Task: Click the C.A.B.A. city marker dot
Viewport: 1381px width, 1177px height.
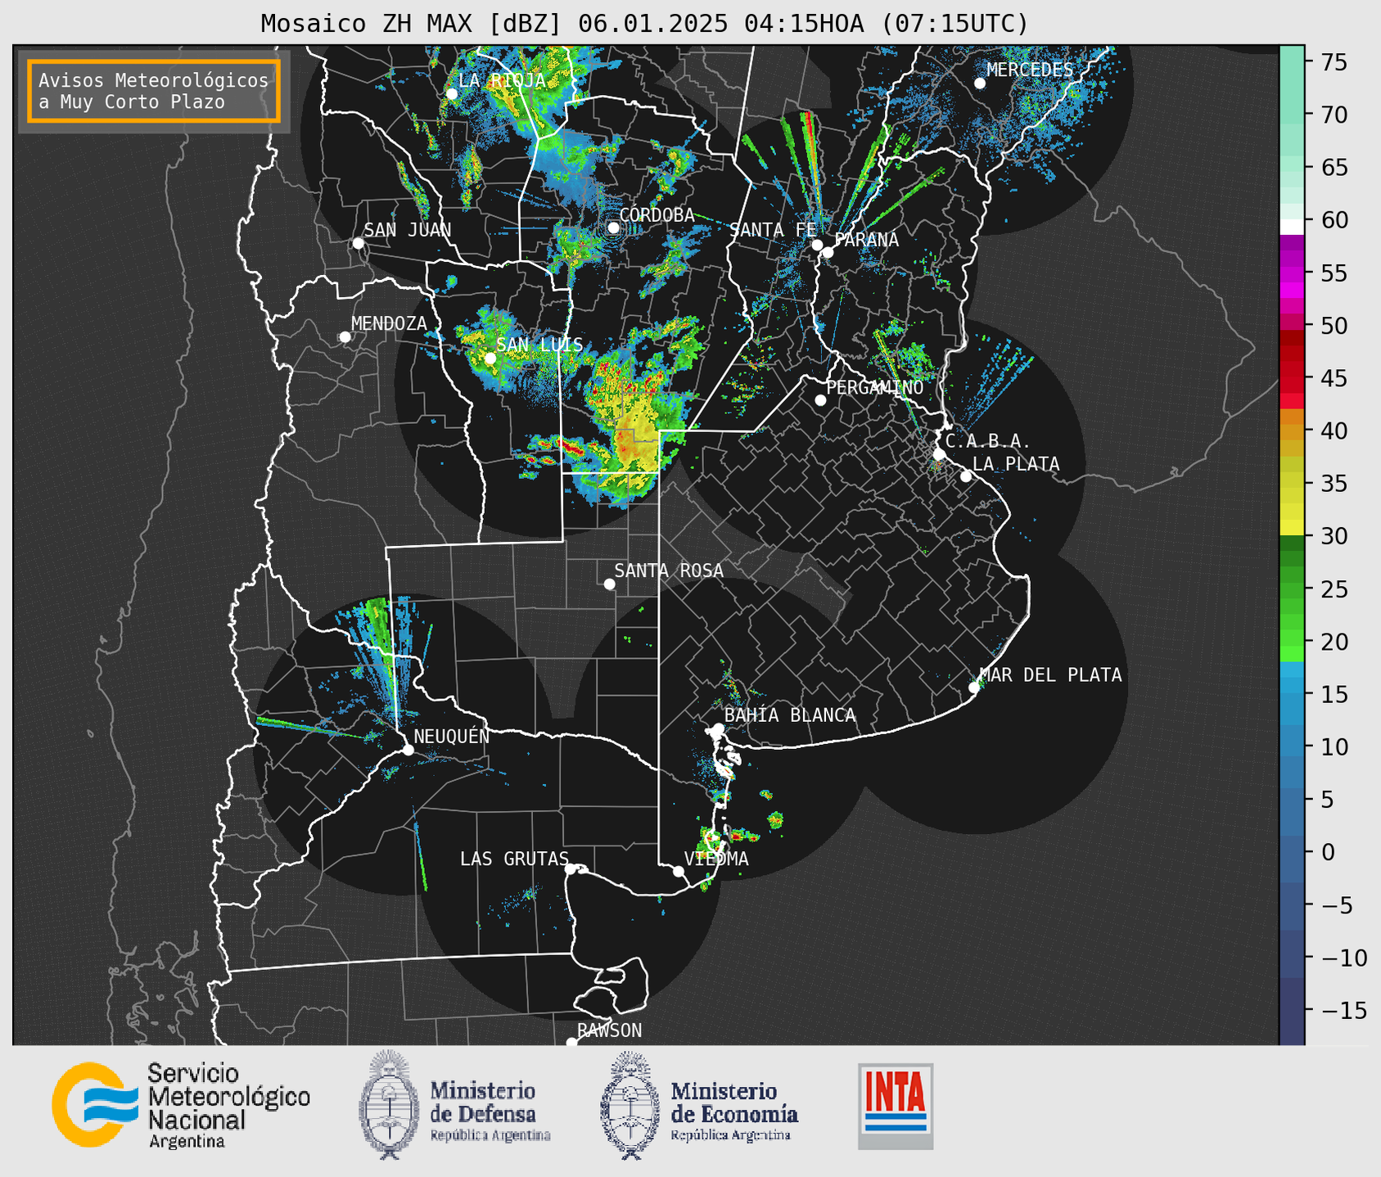Action: [x=939, y=454]
